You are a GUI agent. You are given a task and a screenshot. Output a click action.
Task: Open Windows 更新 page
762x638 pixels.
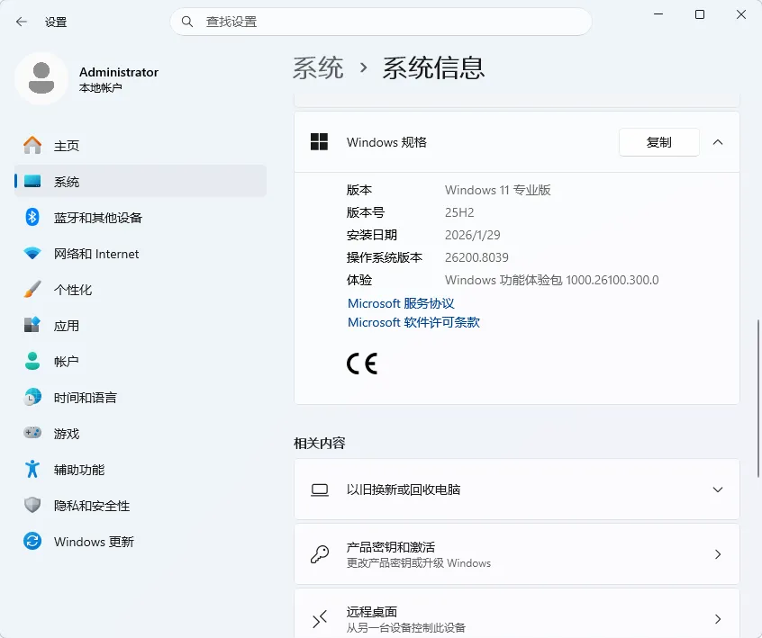point(140,542)
